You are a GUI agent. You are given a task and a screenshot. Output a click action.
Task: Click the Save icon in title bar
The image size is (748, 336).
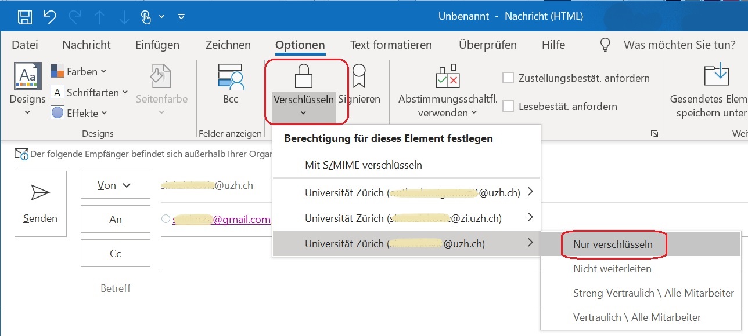(x=25, y=17)
